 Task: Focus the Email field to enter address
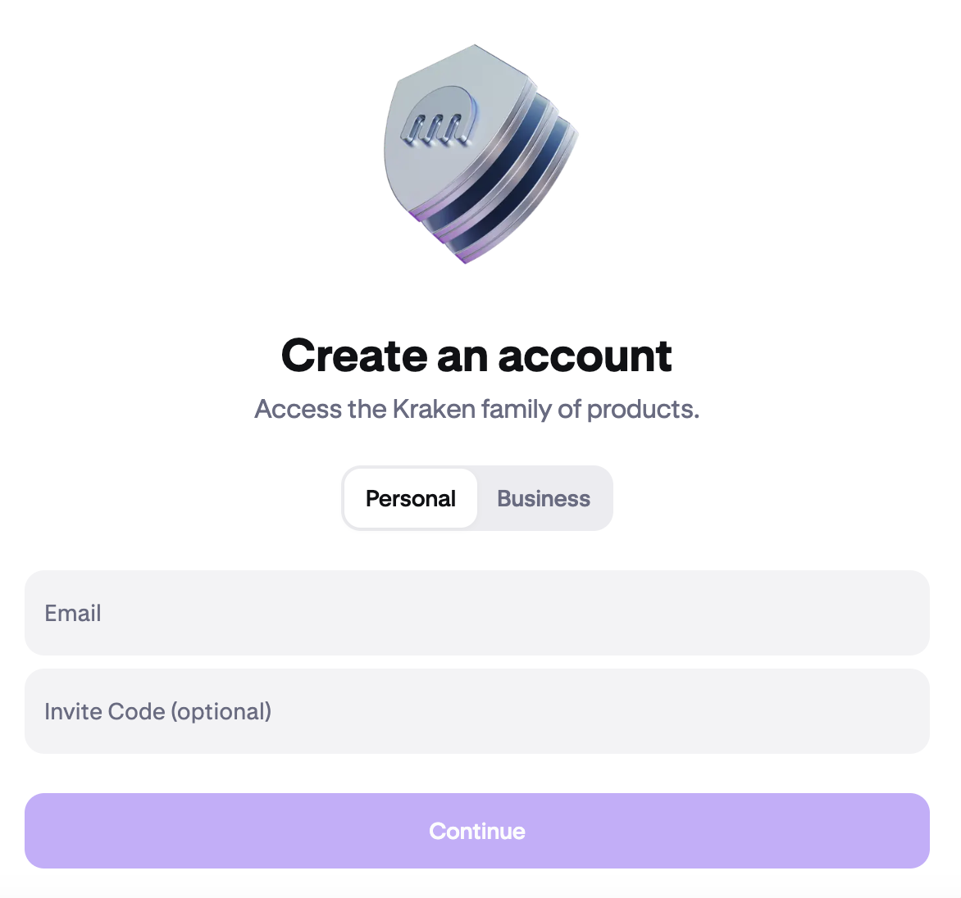pos(478,613)
